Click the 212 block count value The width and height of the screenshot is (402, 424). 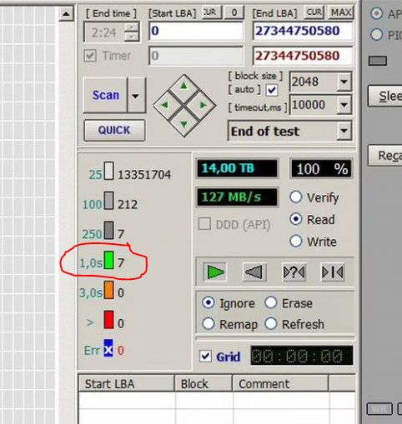point(128,205)
